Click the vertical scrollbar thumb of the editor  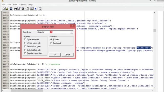(155, 30)
